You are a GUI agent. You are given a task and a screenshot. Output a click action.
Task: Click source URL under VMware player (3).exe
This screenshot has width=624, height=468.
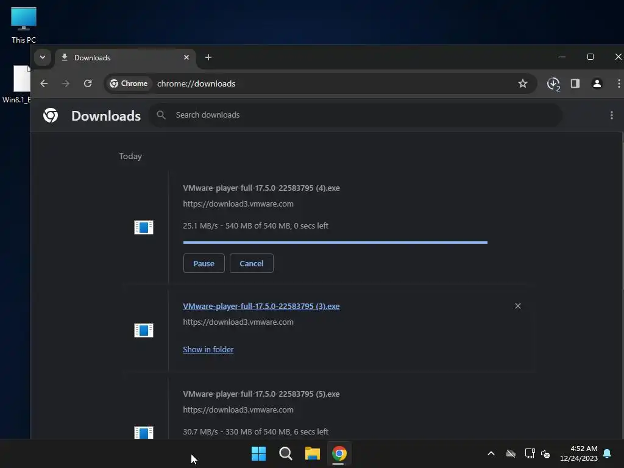point(238,322)
